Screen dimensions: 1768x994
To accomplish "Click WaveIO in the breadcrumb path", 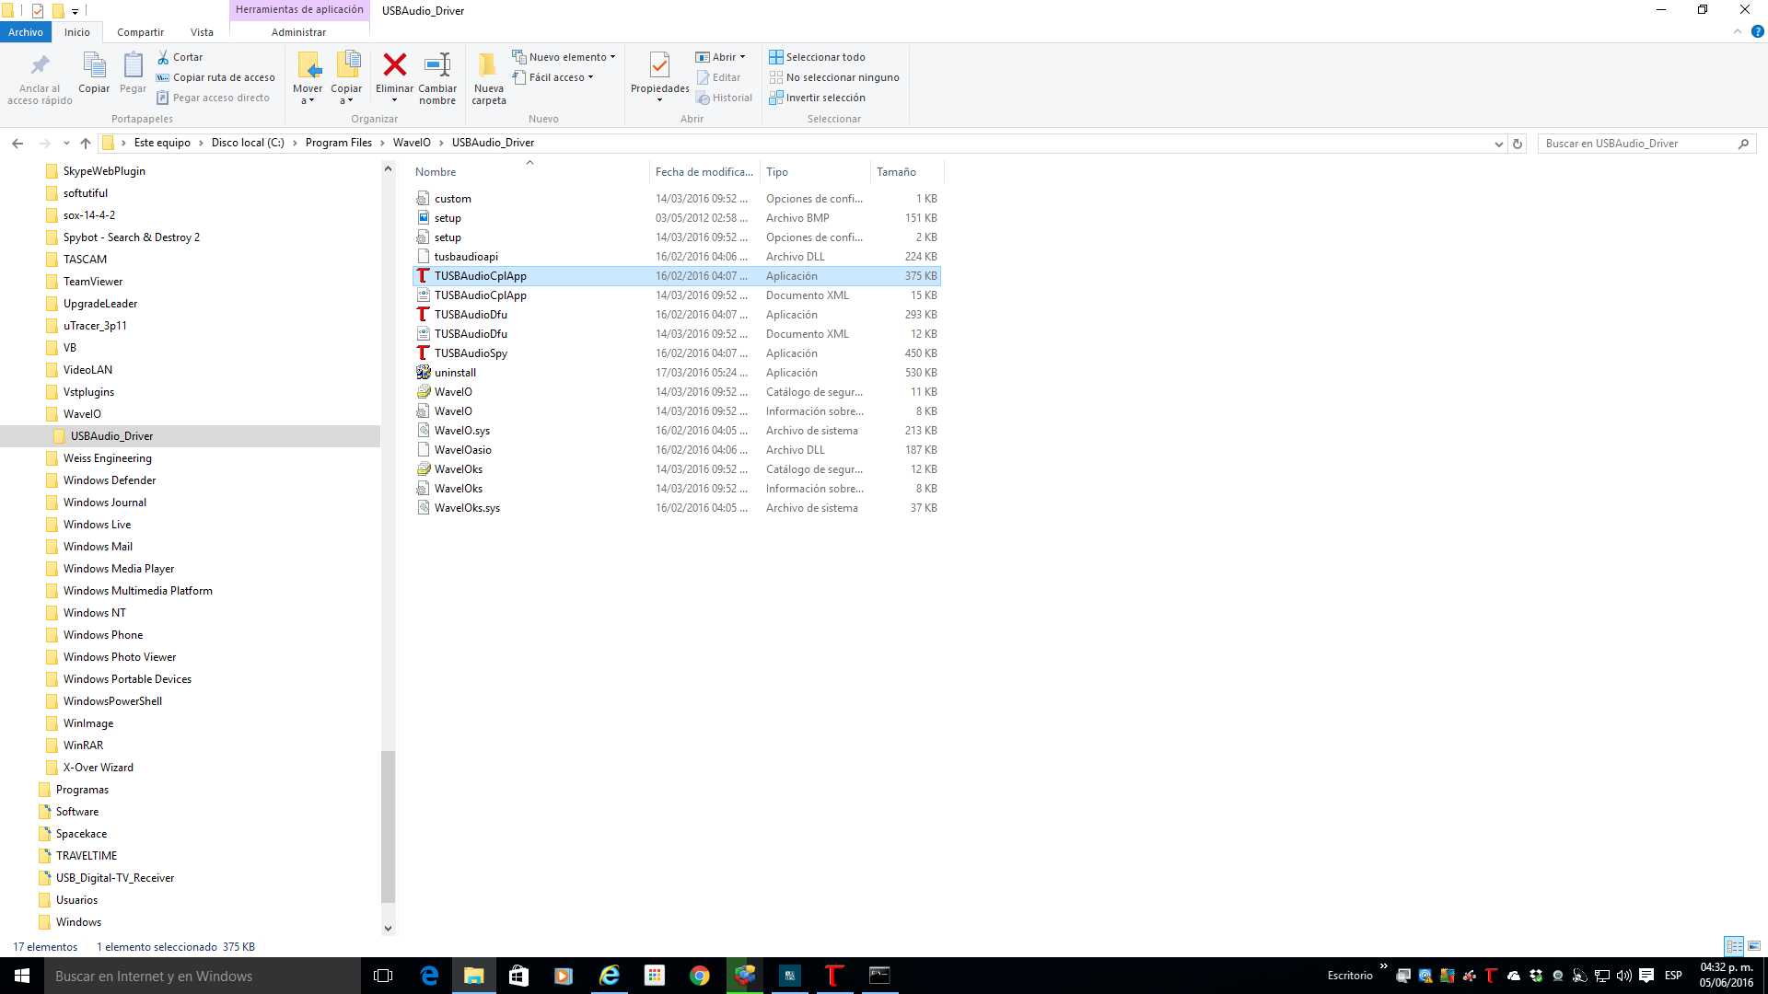I will pos(412,143).
